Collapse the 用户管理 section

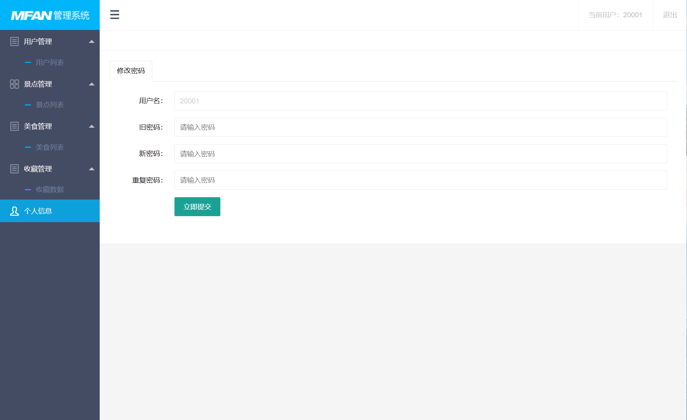[x=91, y=41]
